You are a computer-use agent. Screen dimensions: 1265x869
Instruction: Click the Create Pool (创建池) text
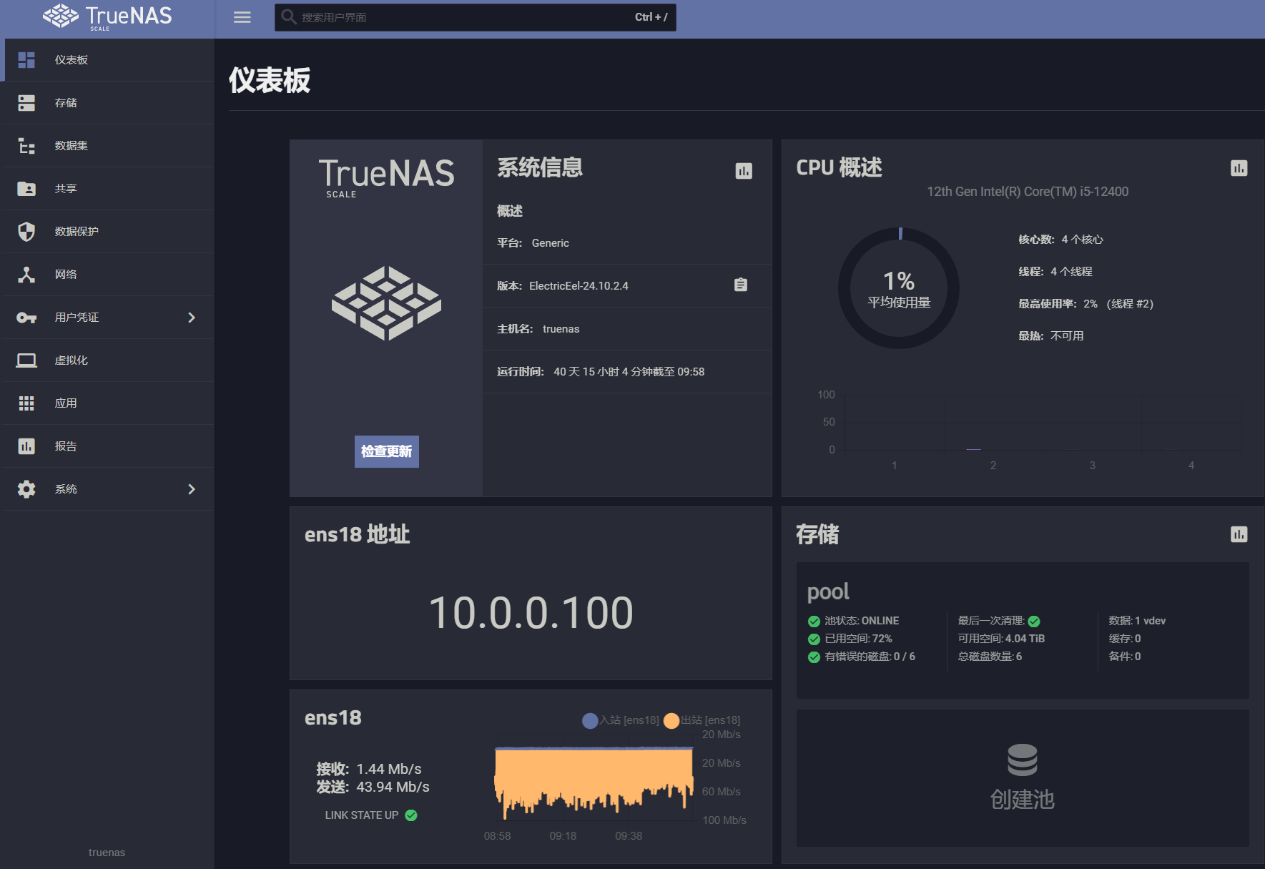(x=1022, y=799)
